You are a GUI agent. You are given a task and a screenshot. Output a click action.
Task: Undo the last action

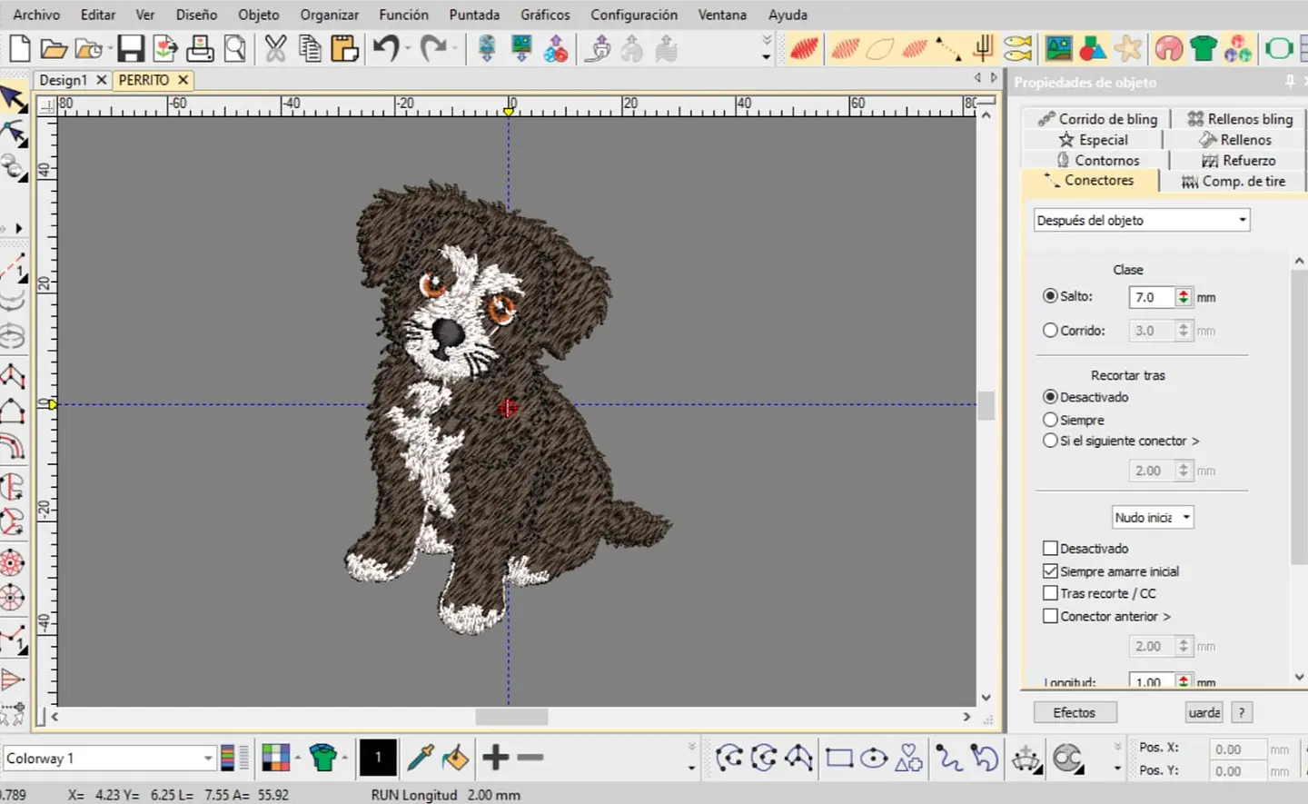[x=386, y=48]
